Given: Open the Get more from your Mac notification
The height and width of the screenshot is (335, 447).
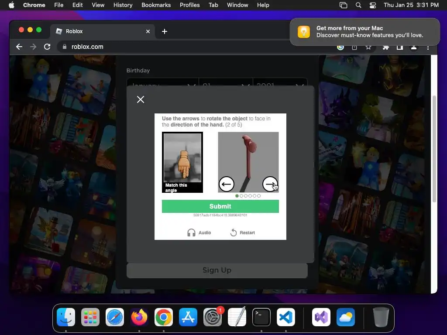Looking at the screenshot, I should [x=365, y=31].
